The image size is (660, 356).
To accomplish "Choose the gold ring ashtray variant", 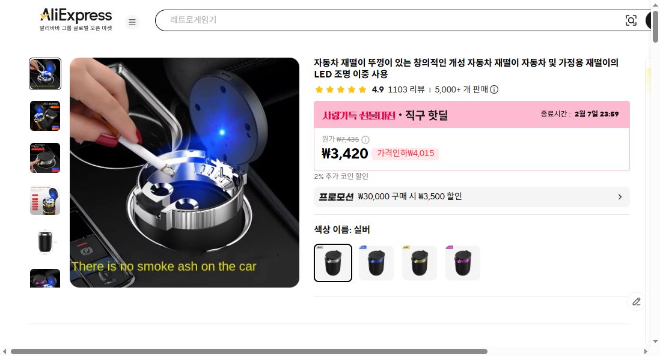I will 420,263.
